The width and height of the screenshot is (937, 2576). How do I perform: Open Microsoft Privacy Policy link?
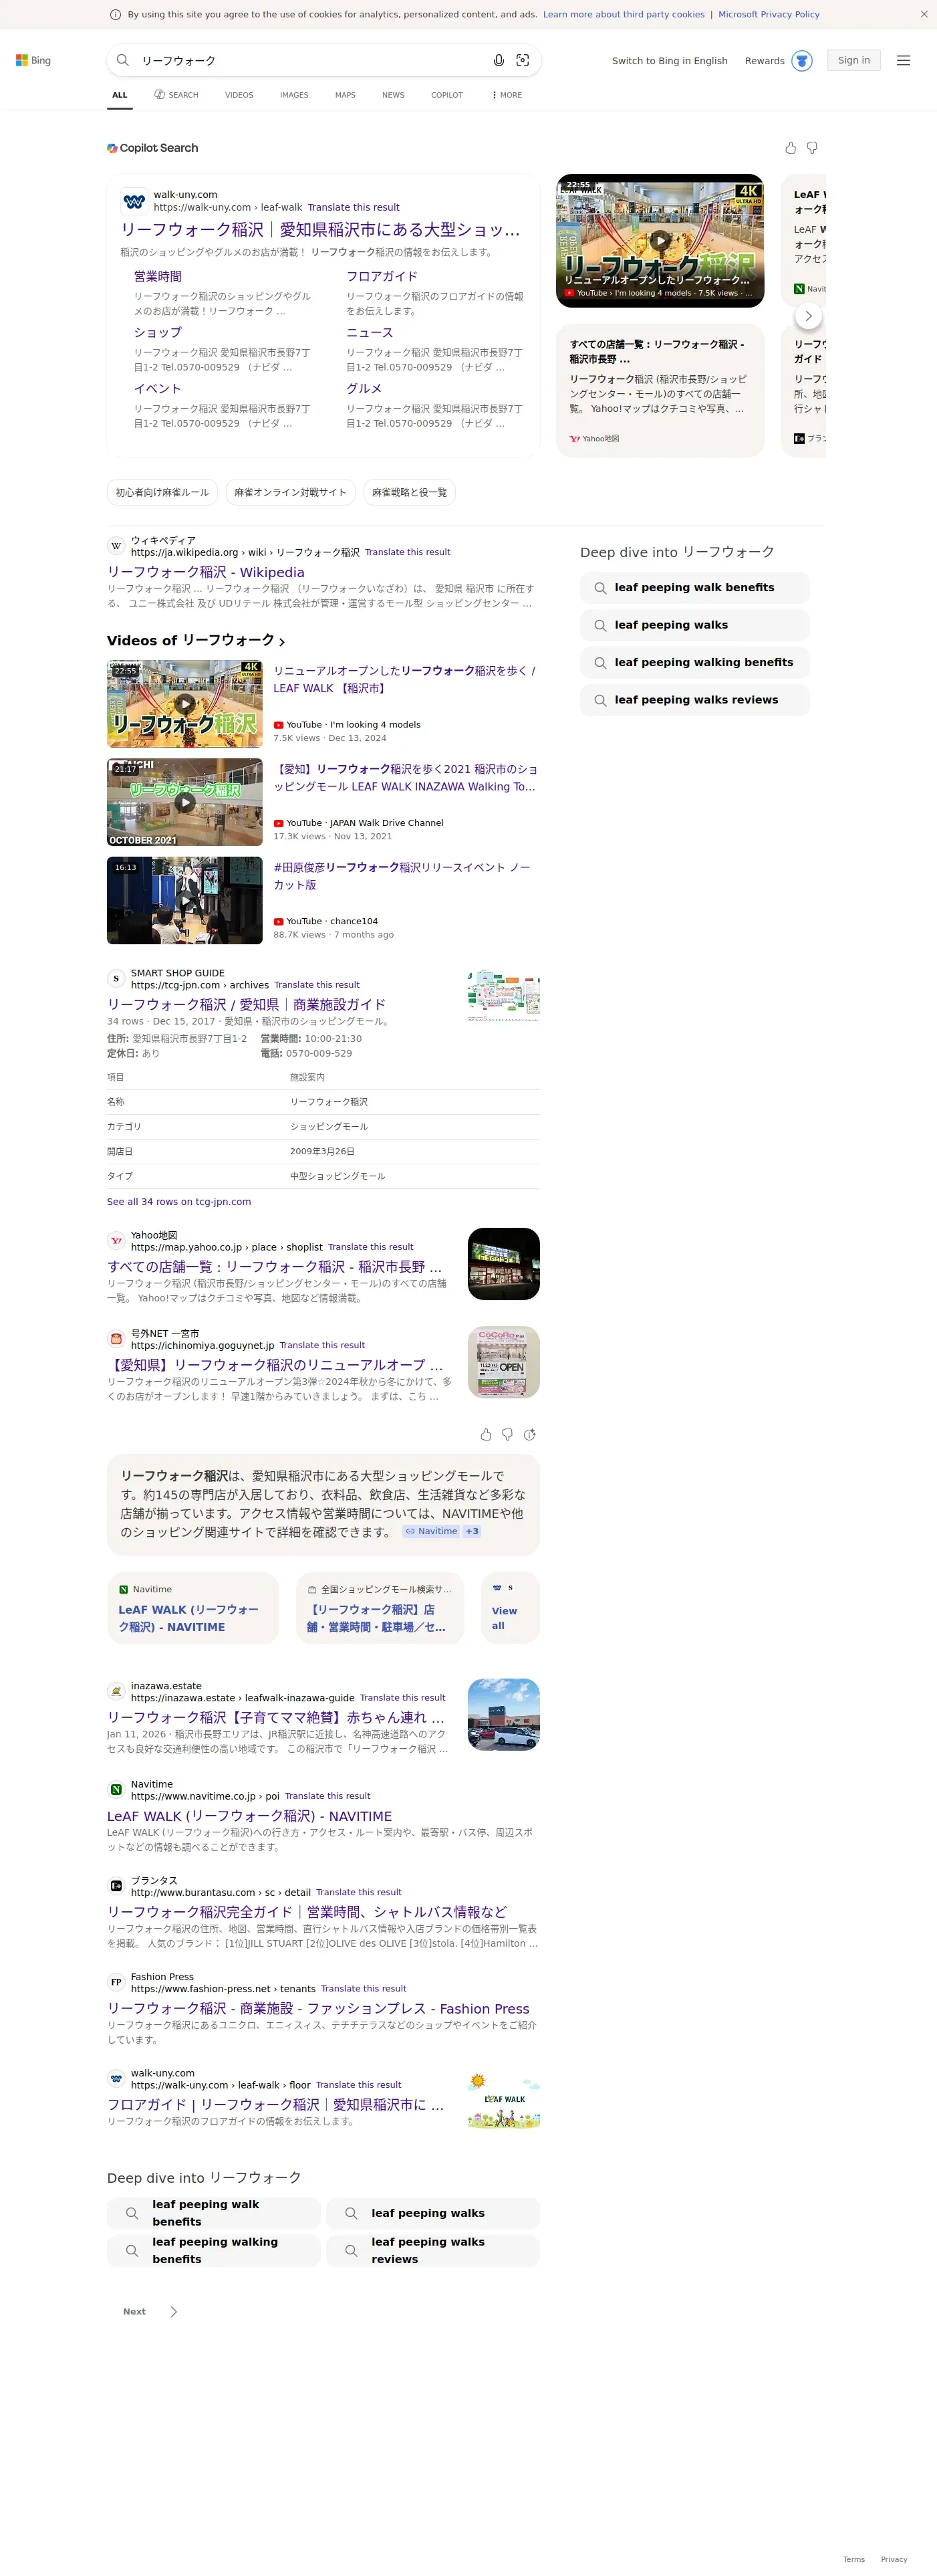[x=768, y=14]
